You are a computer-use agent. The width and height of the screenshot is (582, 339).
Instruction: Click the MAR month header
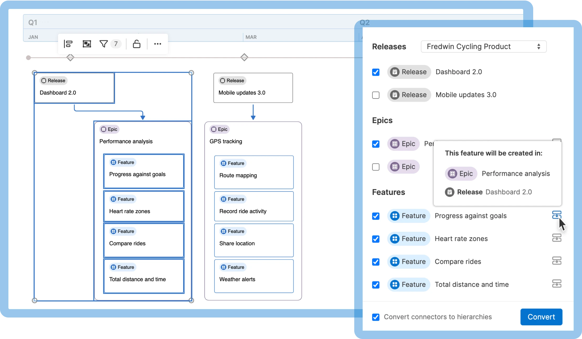point(251,37)
